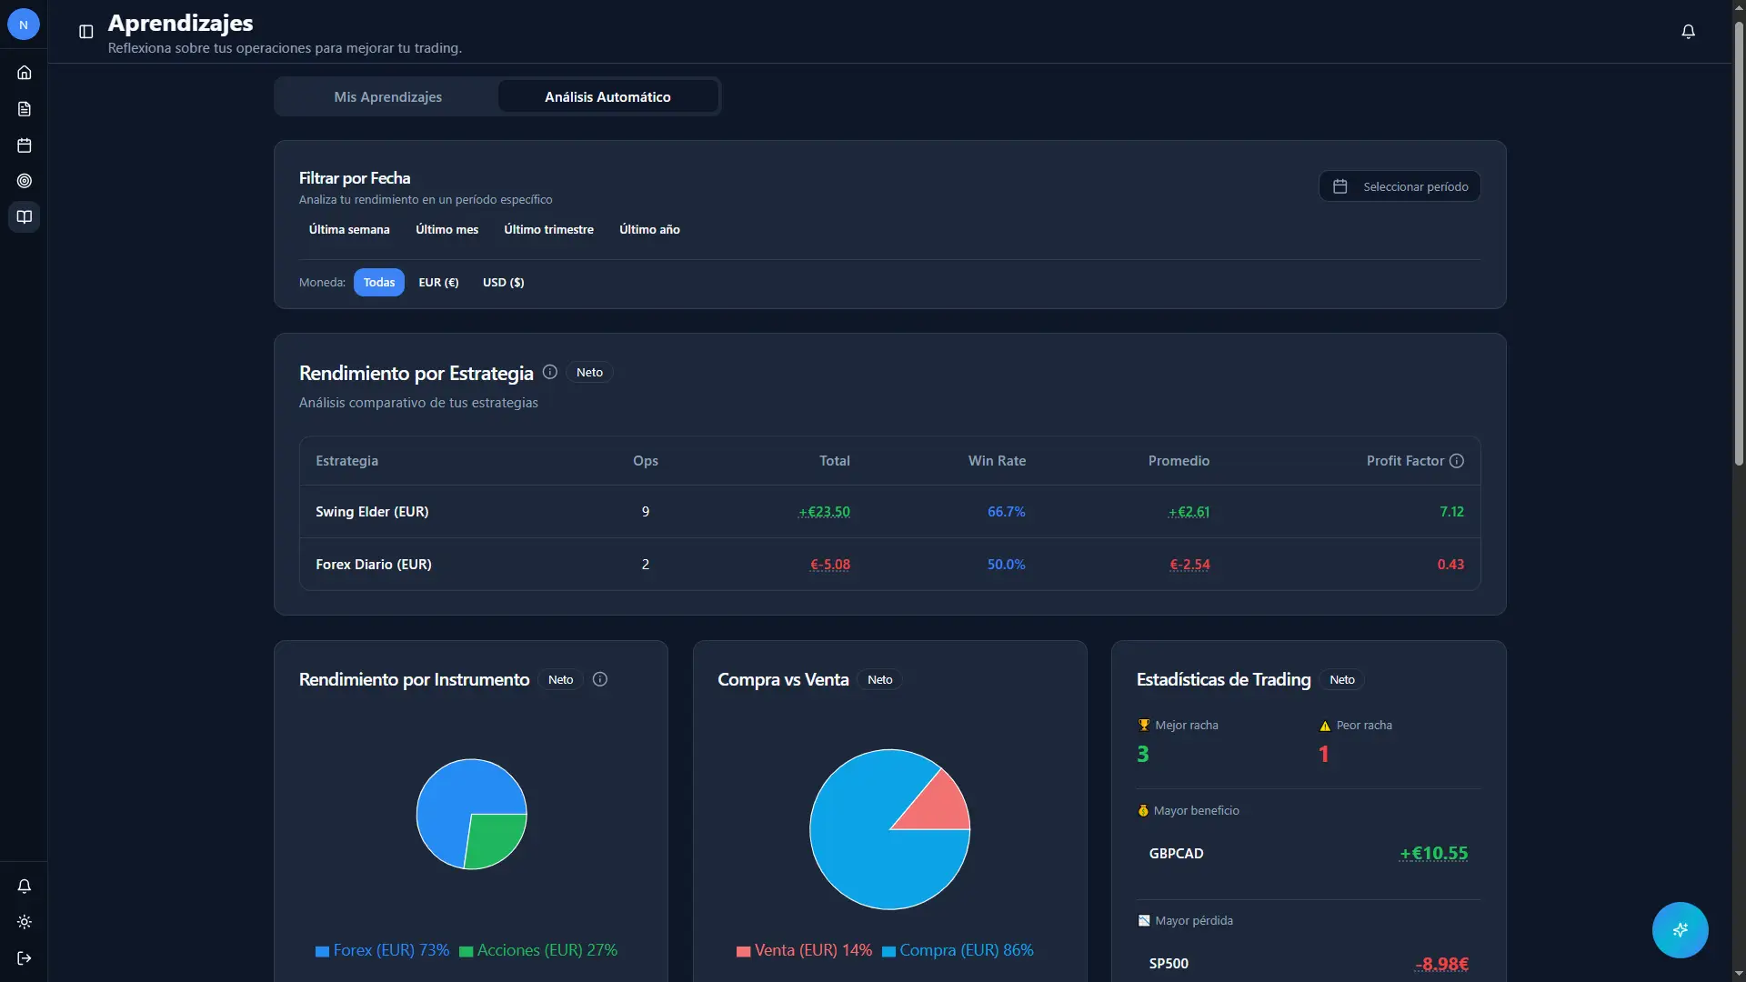The image size is (1746, 982).
Task: Select the USD ($) currency filter
Action: [503, 283]
